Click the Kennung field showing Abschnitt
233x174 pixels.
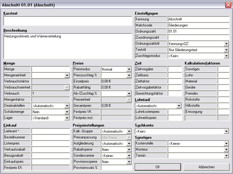tap(199, 19)
